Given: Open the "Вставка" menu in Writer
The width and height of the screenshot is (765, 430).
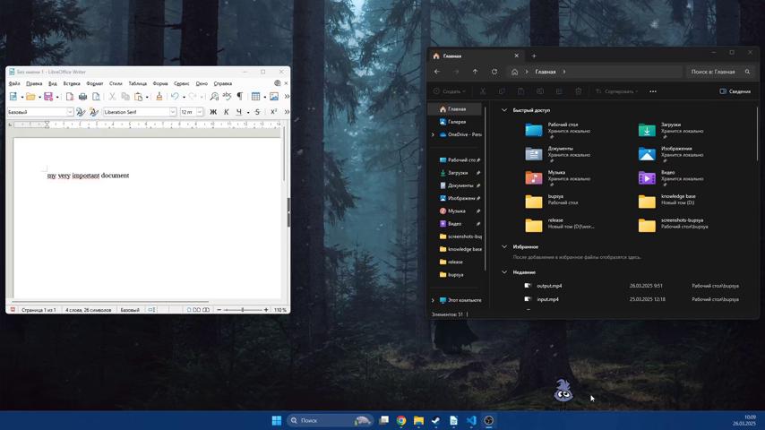Looking at the screenshot, I should (72, 83).
